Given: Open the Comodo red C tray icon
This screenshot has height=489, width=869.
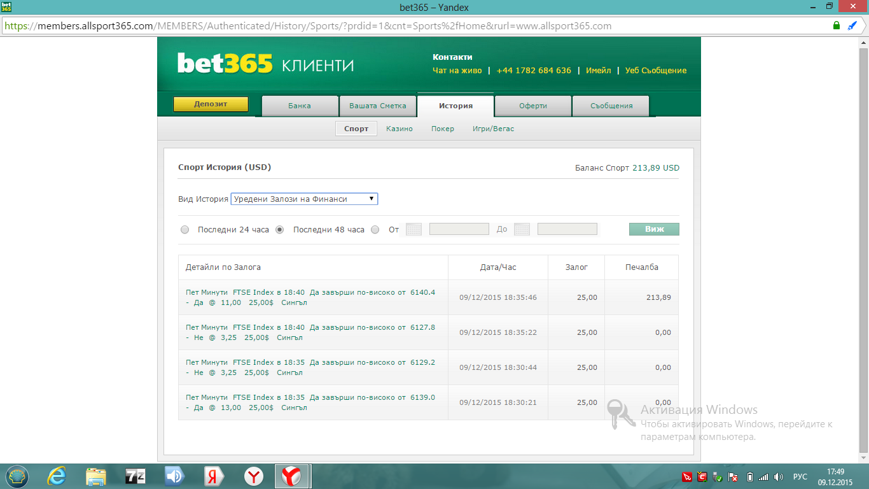Looking at the screenshot, I should click(x=702, y=477).
